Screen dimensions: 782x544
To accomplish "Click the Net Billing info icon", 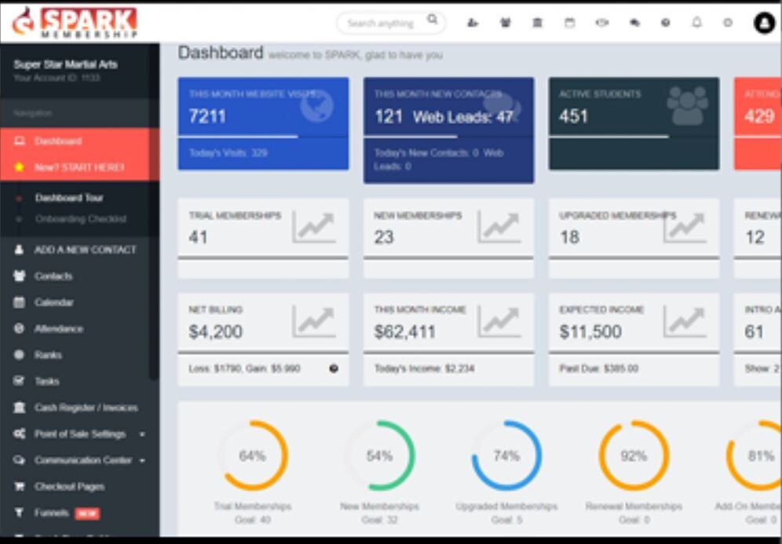I will click(334, 368).
